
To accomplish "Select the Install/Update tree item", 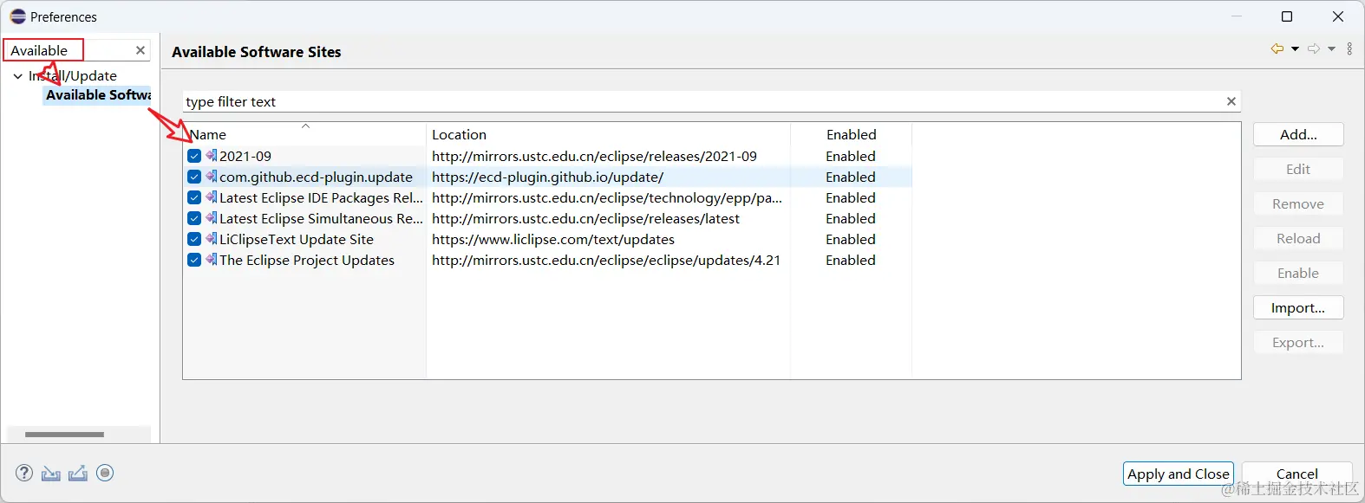I will click(x=73, y=76).
